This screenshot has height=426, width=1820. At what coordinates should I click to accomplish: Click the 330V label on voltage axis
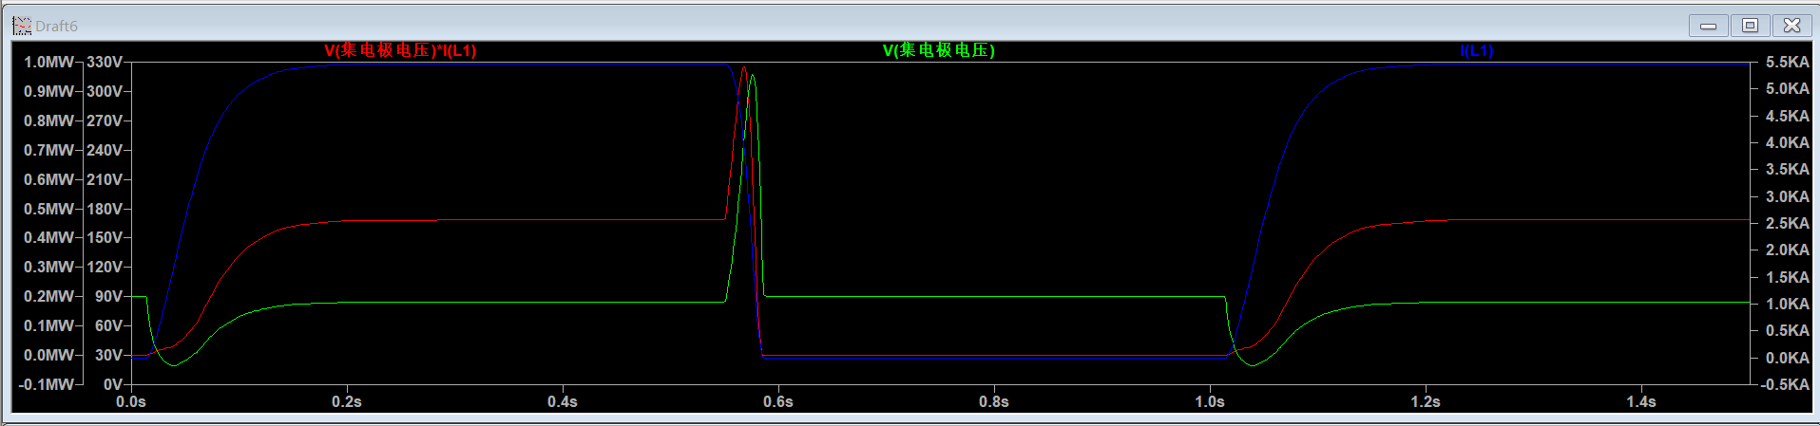tap(105, 63)
